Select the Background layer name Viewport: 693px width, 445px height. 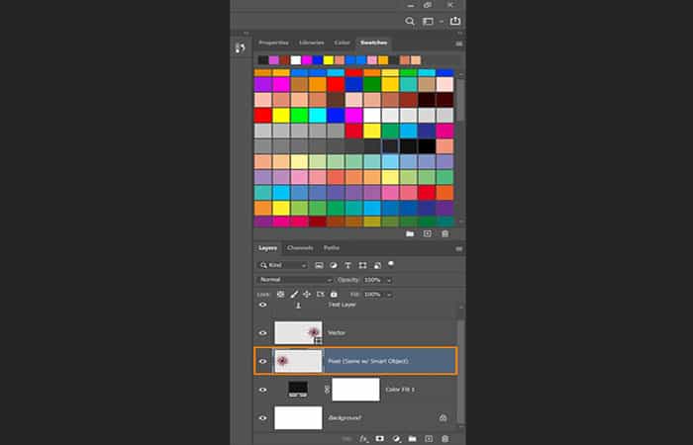point(345,417)
